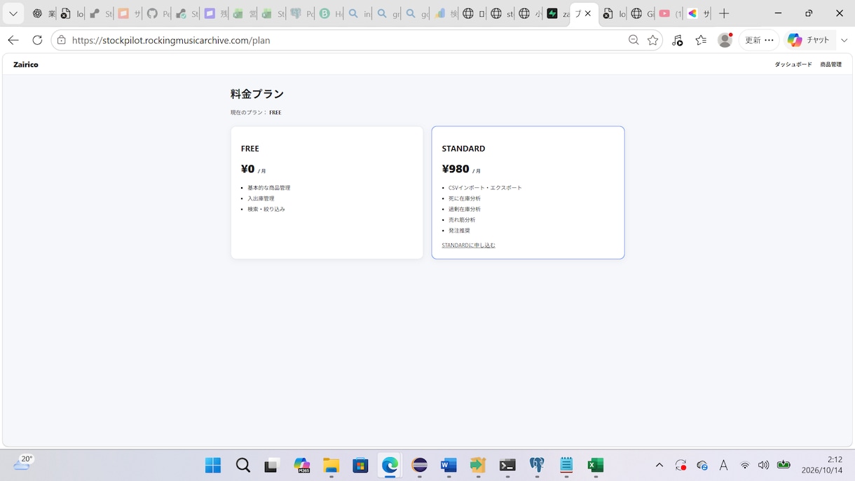The height and width of the screenshot is (481, 855).
Task: Click the Zairico logo
Action: coord(26,65)
